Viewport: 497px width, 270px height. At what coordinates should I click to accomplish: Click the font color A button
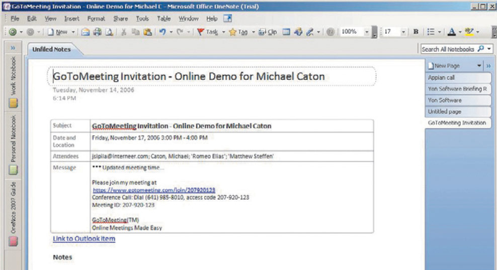coord(451,32)
